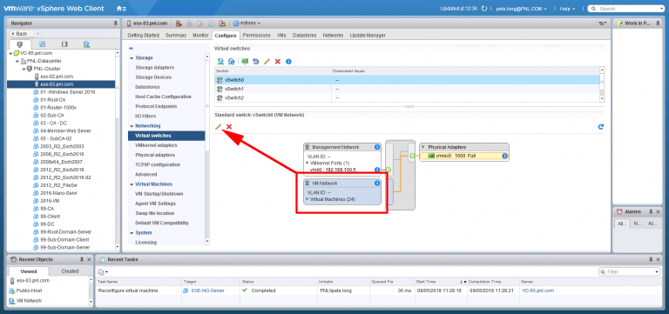669x314 pixels.
Task: Click in the Recent Tasks Filter field
Action: (630, 272)
